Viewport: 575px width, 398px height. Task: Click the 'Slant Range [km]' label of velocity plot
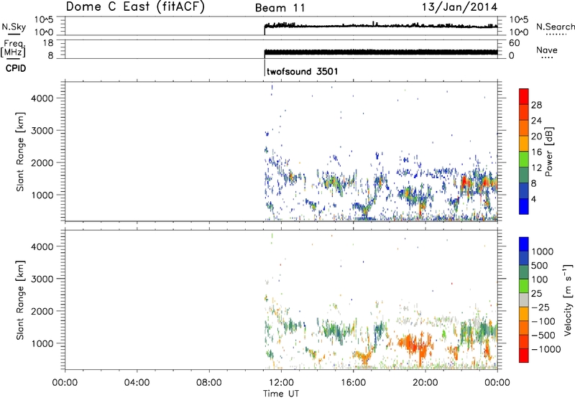pos(20,300)
